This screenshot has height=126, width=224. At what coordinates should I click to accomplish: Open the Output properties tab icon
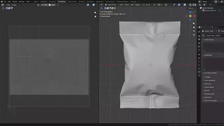click(x=199, y=39)
